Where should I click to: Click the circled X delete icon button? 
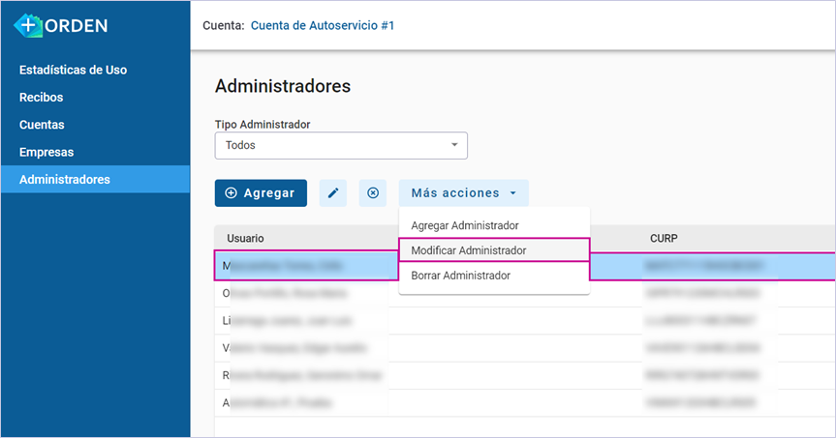(x=373, y=193)
